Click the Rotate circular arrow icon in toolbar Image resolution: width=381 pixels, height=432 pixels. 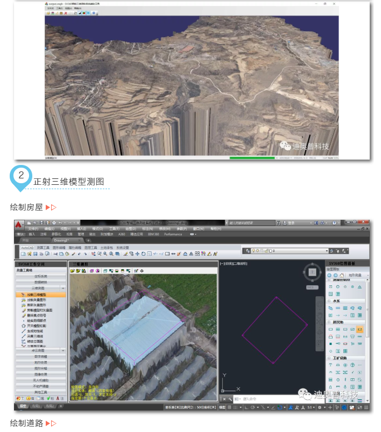pyautogui.click(x=144, y=254)
